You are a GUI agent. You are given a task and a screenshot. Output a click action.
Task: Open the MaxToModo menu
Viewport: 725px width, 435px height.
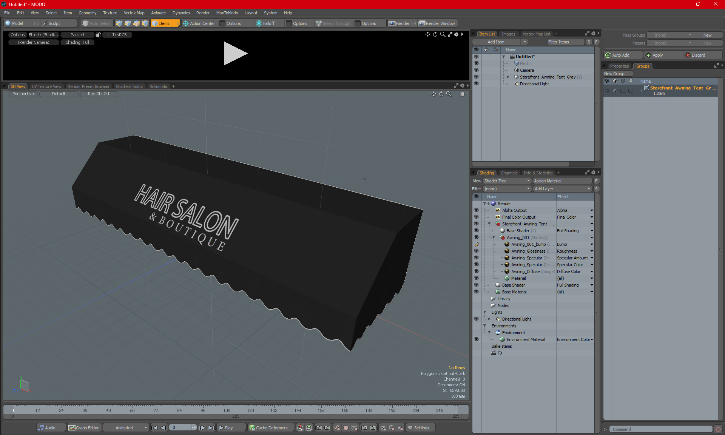(227, 13)
